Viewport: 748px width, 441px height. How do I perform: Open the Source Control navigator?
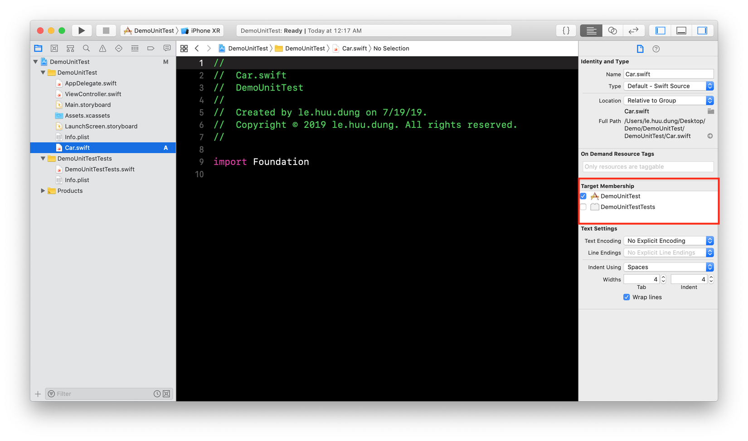54,48
